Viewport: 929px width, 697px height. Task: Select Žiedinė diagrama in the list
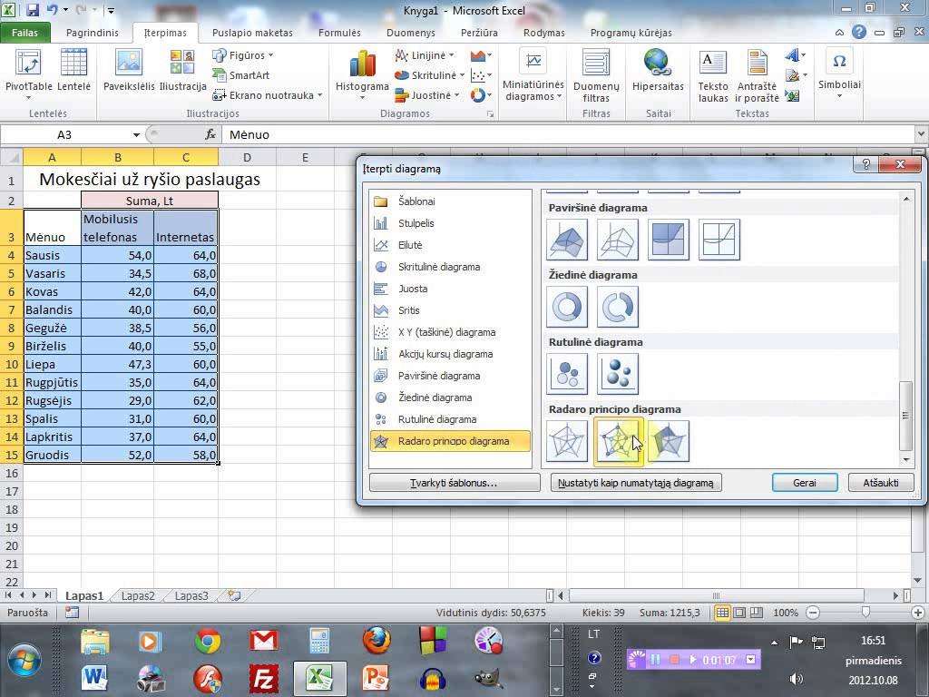point(450,398)
